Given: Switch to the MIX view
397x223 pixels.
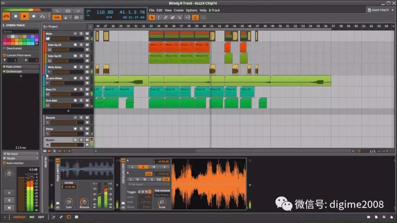Looking at the screenshot, I should coord(32,217).
